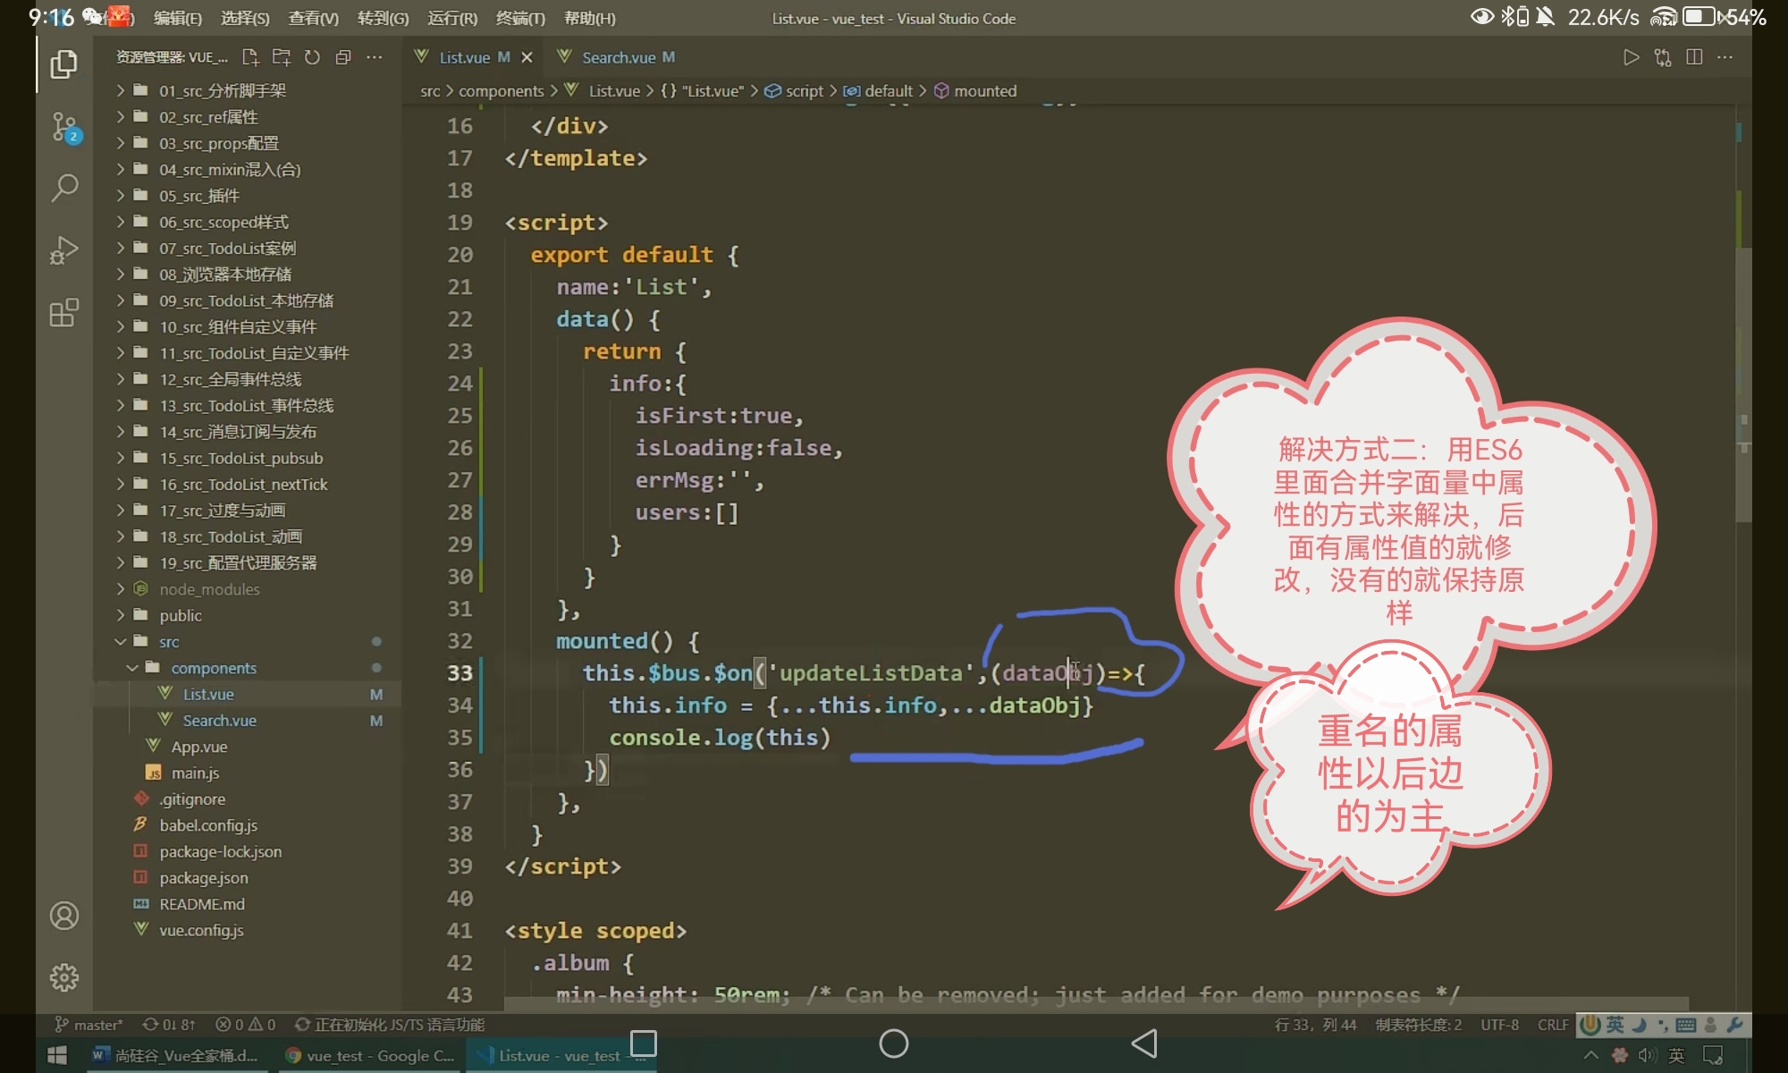This screenshot has height=1073, width=1788.
Task: Open the Search view icon
Action: (64, 188)
